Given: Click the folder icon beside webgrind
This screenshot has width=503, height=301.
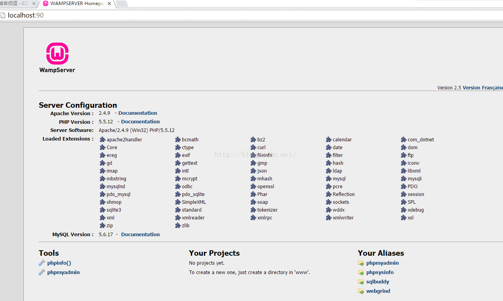Looking at the screenshot, I should [x=361, y=291].
